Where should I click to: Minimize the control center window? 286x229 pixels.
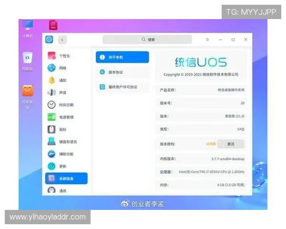(x=220, y=40)
